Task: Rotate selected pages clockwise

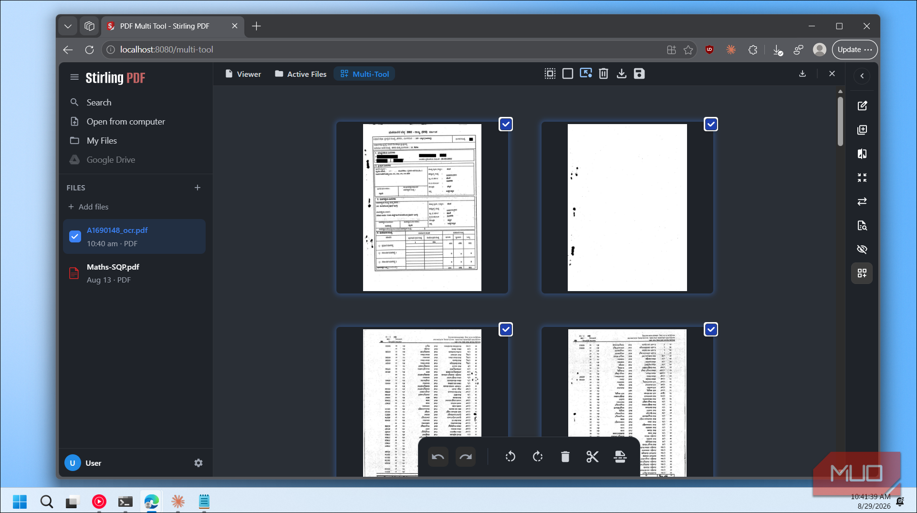Action: [x=538, y=457]
